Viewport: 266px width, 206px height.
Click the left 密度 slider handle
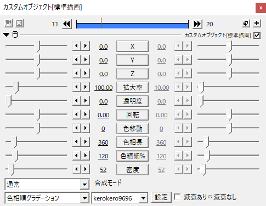(x=12, y=170)
